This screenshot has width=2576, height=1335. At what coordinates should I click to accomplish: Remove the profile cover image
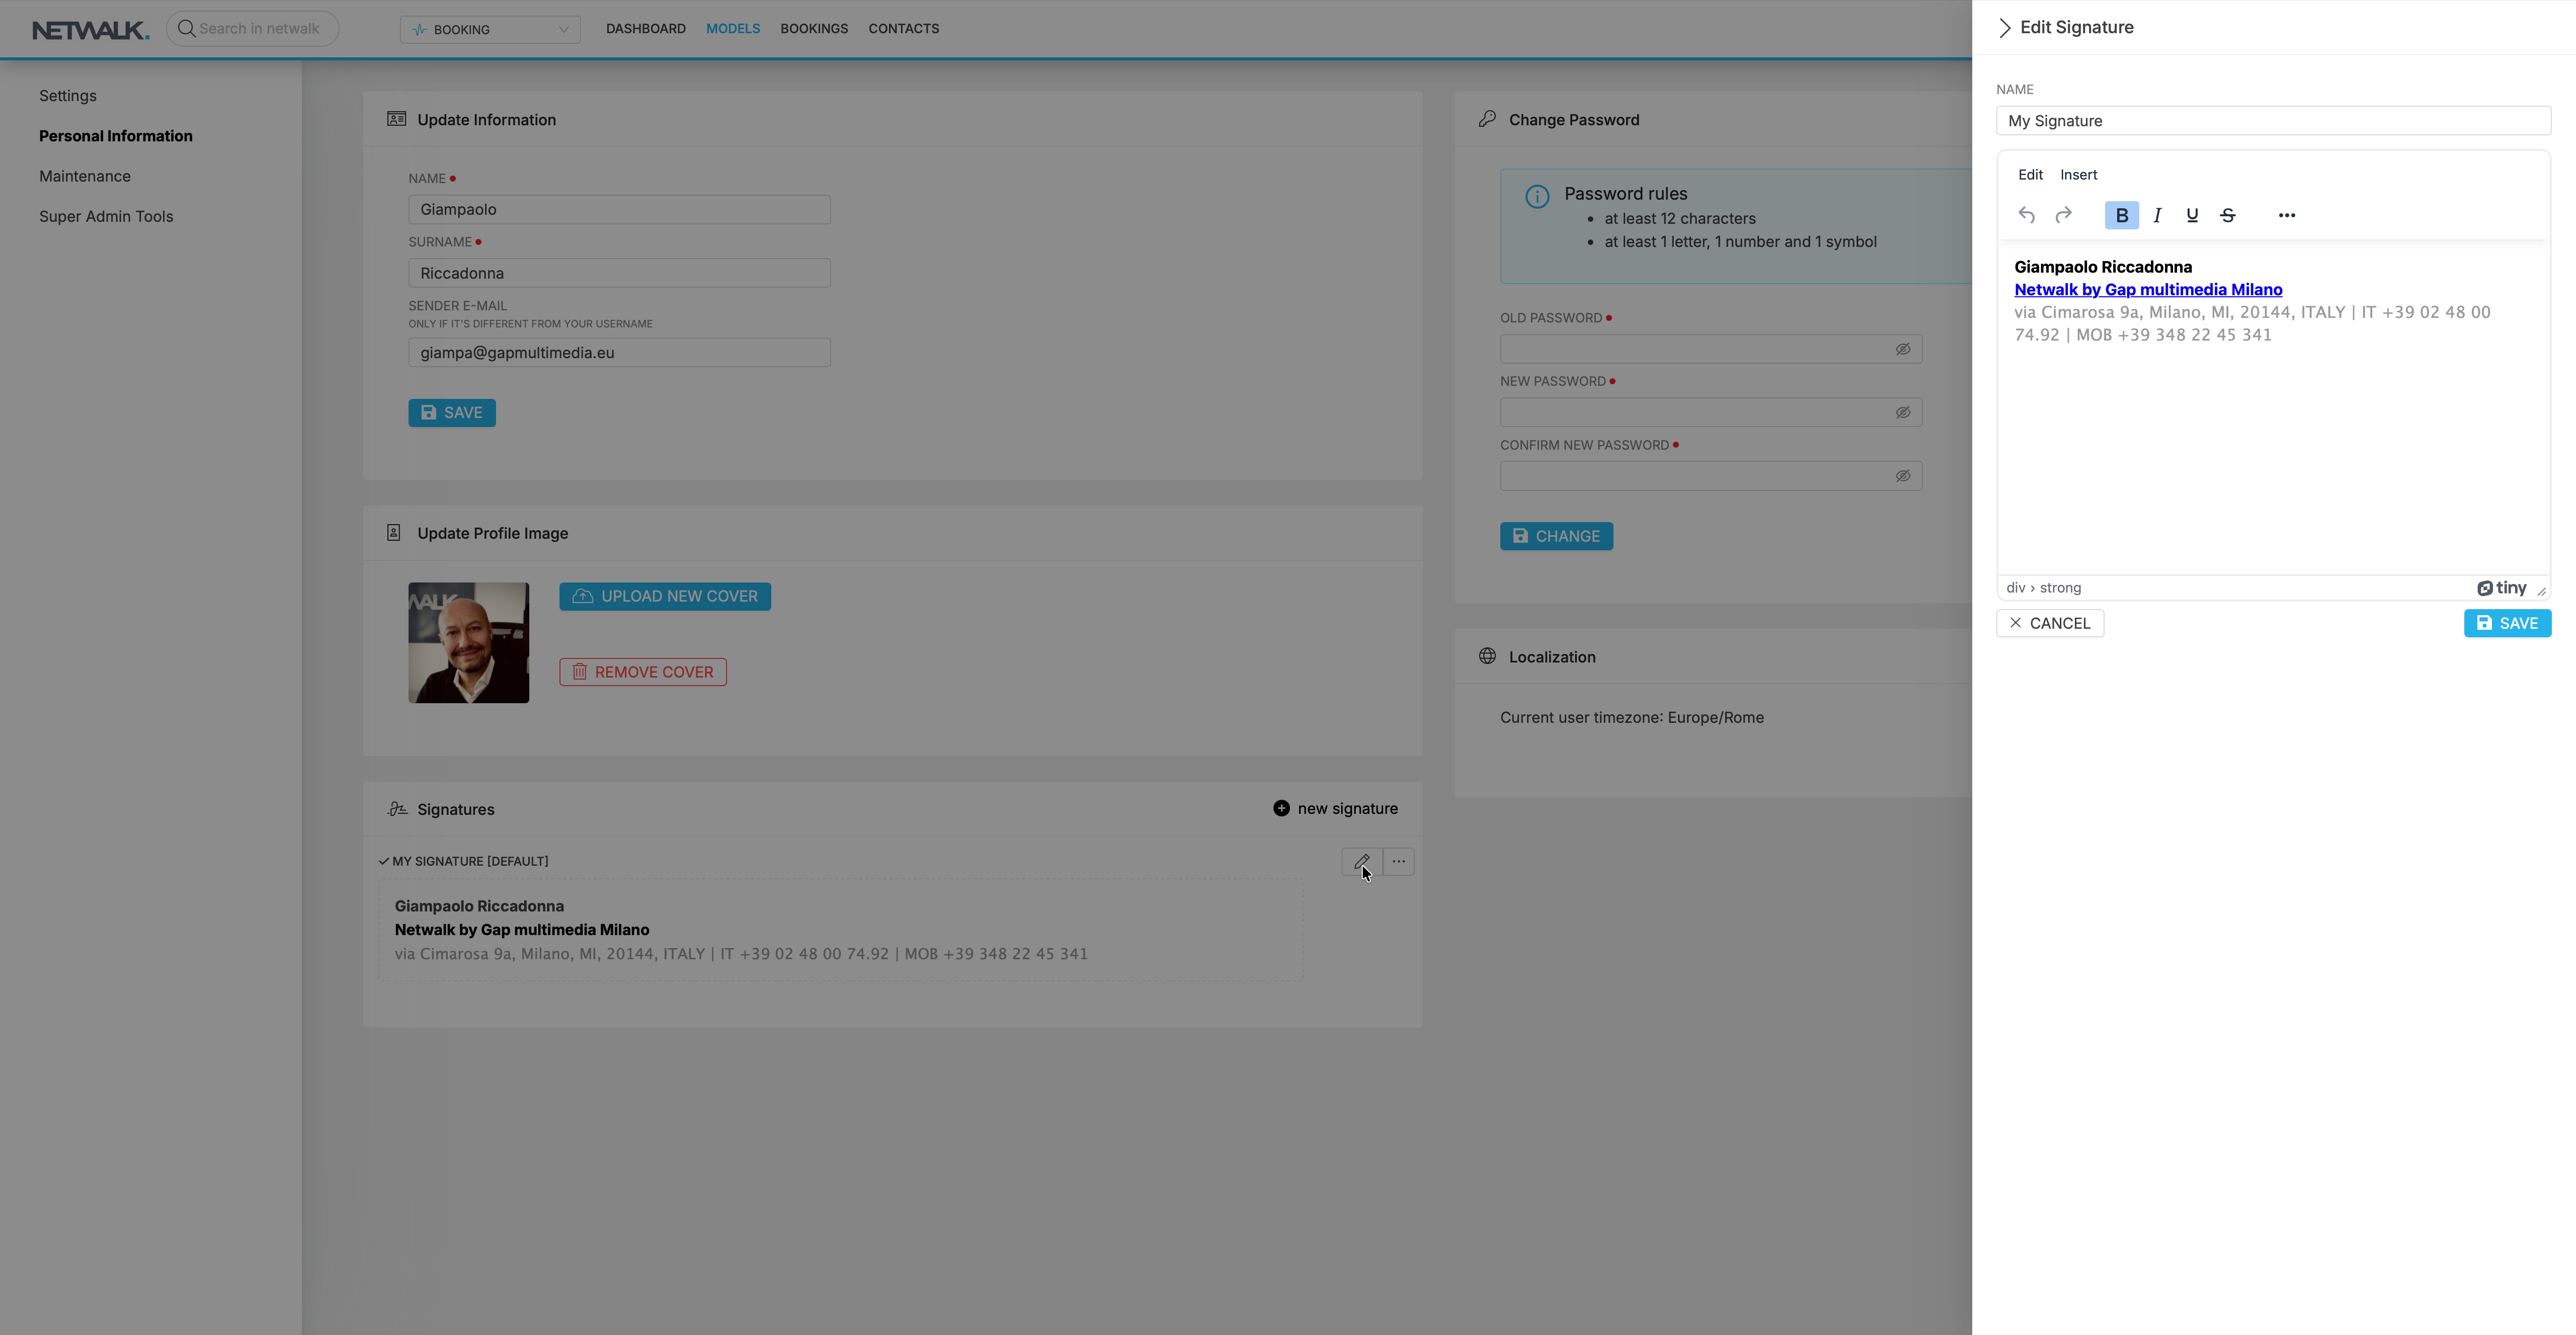[643, 672]
